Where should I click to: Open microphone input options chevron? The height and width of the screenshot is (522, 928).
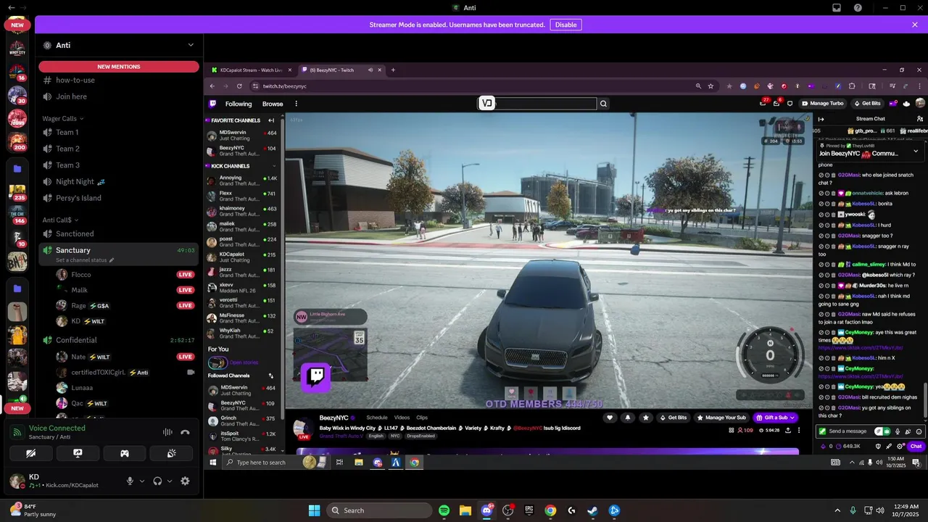pos(142,481)
